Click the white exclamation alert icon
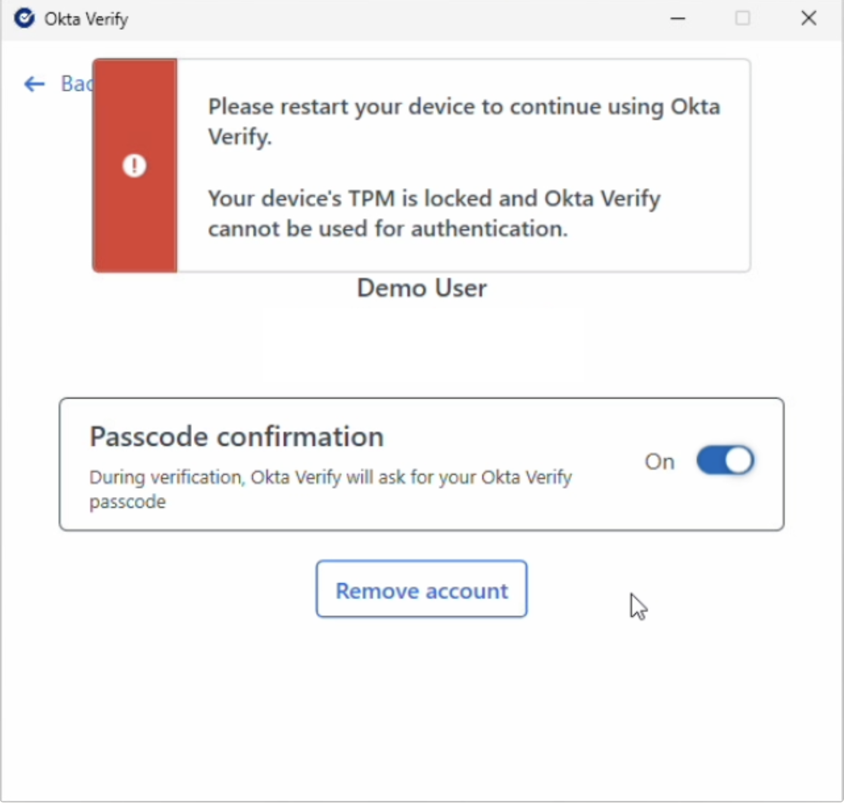The width and height of the screenshot is (844, 803). (134, 165)
